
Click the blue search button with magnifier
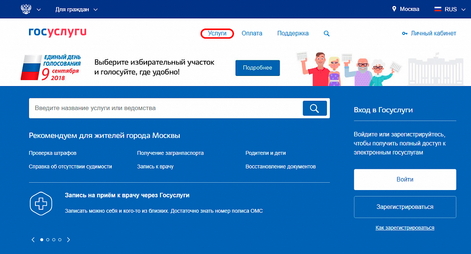315,108
